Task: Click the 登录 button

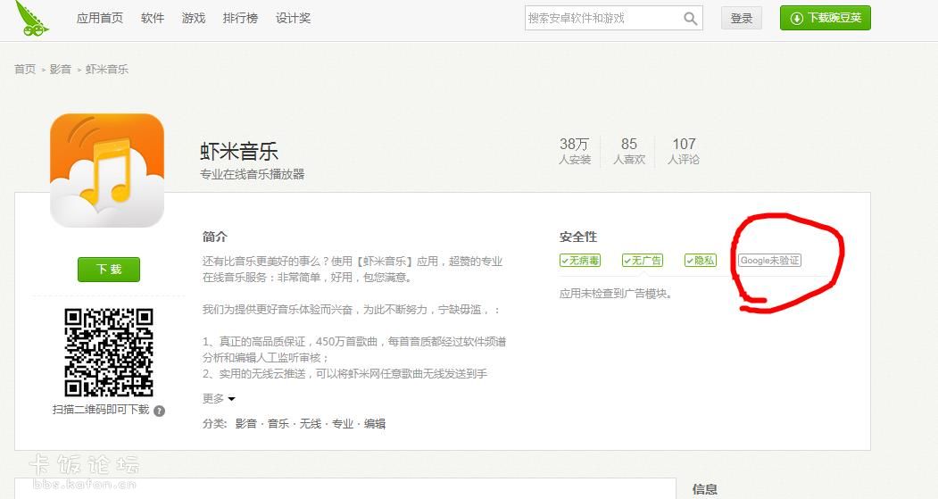Action: coord(742,19)
